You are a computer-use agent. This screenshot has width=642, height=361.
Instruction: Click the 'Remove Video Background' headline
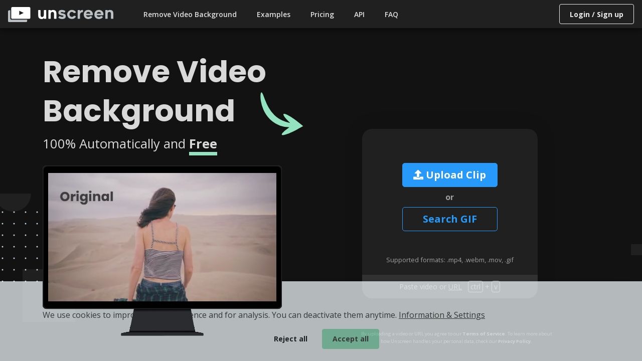pyautogui.click(x=154, y=91)
